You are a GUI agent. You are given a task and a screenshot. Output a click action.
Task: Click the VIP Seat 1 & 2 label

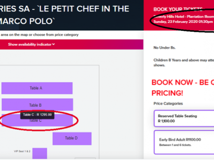click(22, 151)
